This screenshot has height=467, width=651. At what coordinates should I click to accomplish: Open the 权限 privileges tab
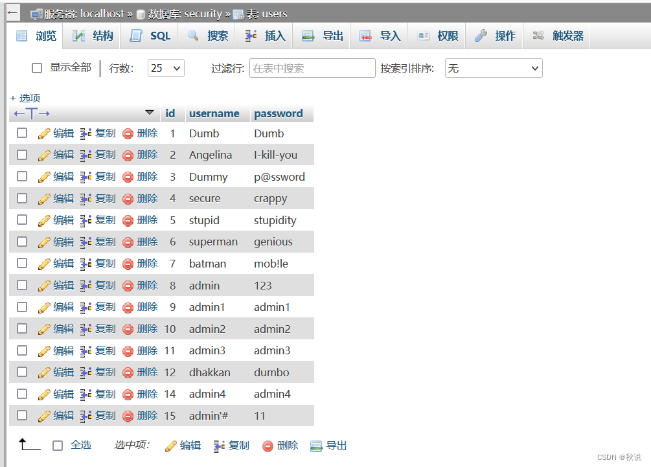[x=438, y=36]
